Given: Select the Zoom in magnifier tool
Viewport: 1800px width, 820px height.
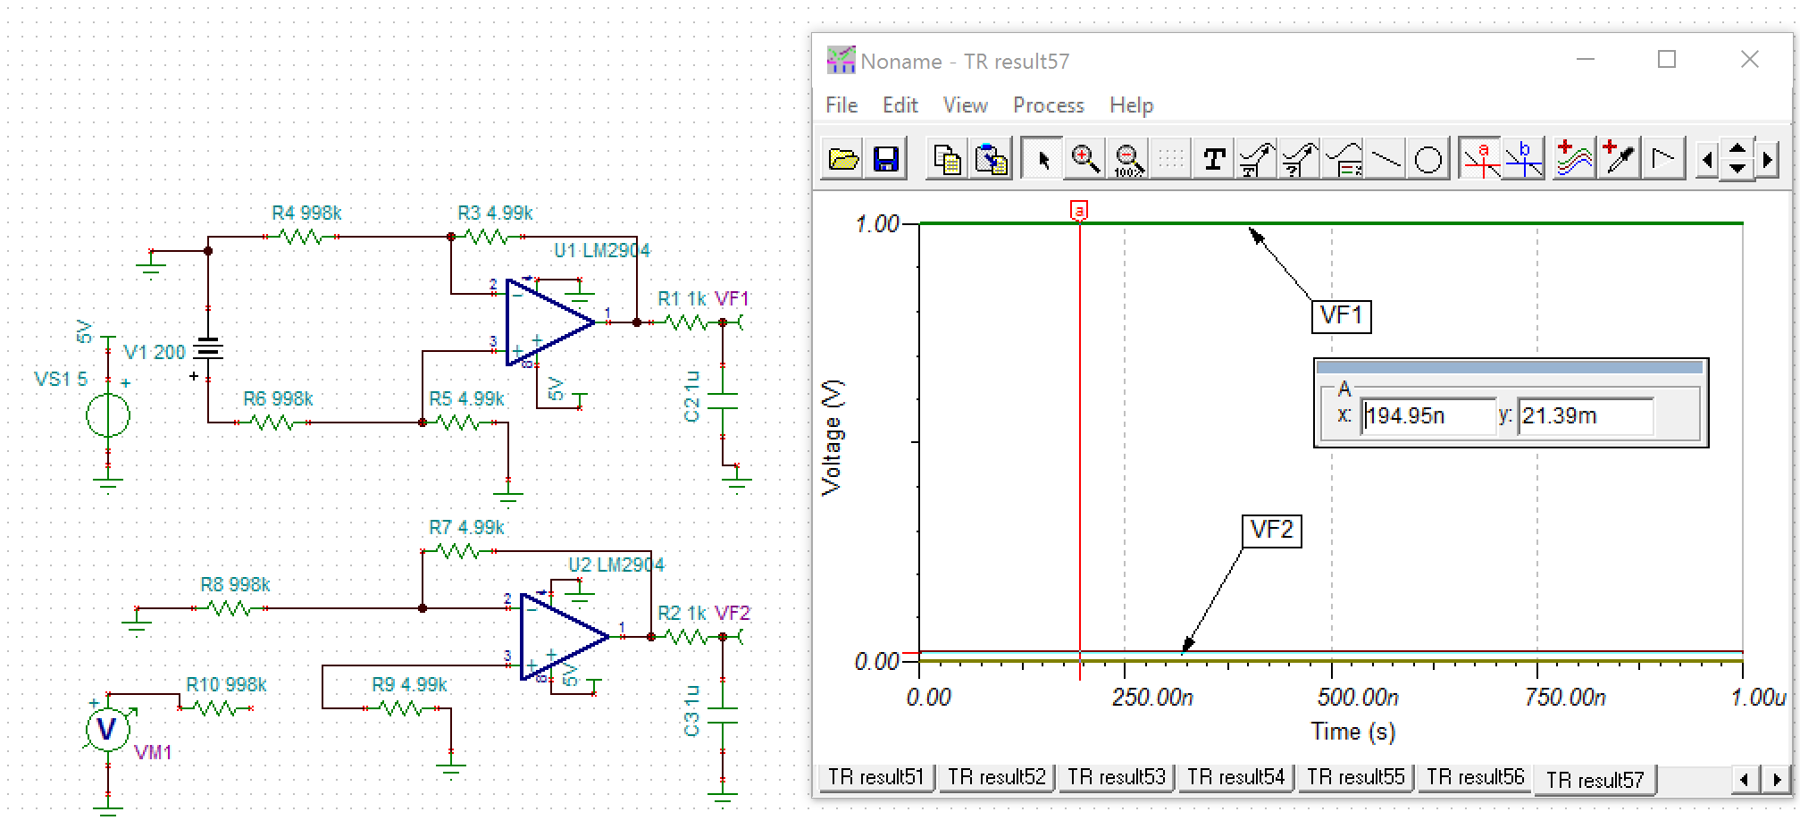Looking at the screenshot, I should 1085,159.
